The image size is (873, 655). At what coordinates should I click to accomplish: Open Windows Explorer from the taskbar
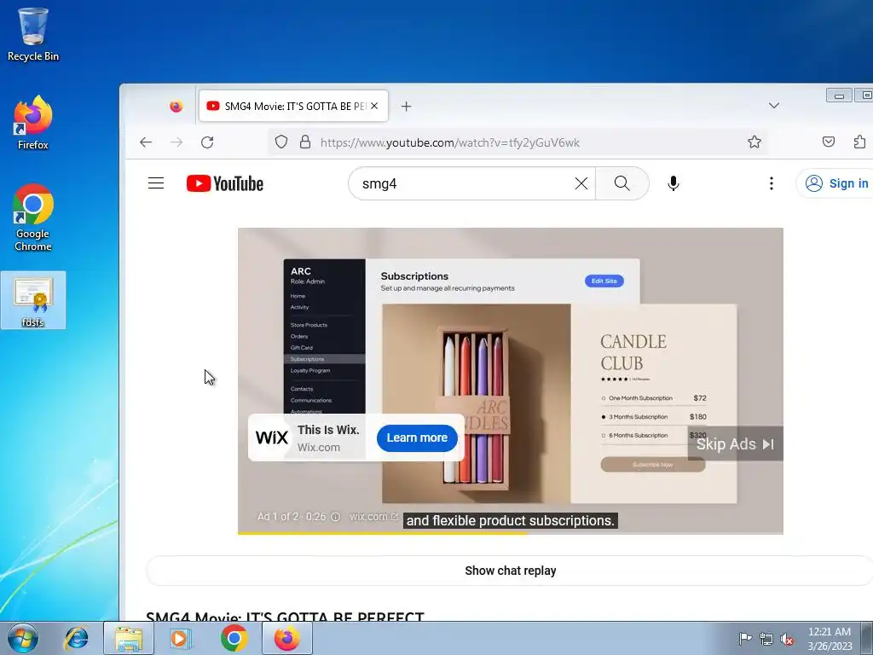[x=129, y=638]
